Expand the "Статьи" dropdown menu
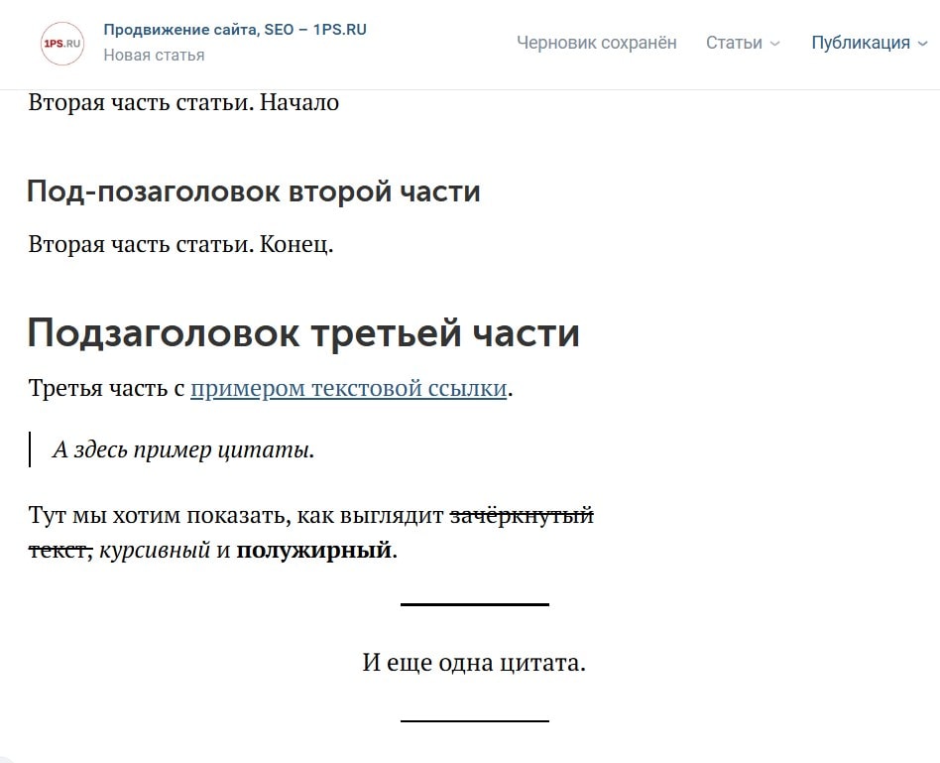The image size is (940, 763). click(x=743, y=44)
